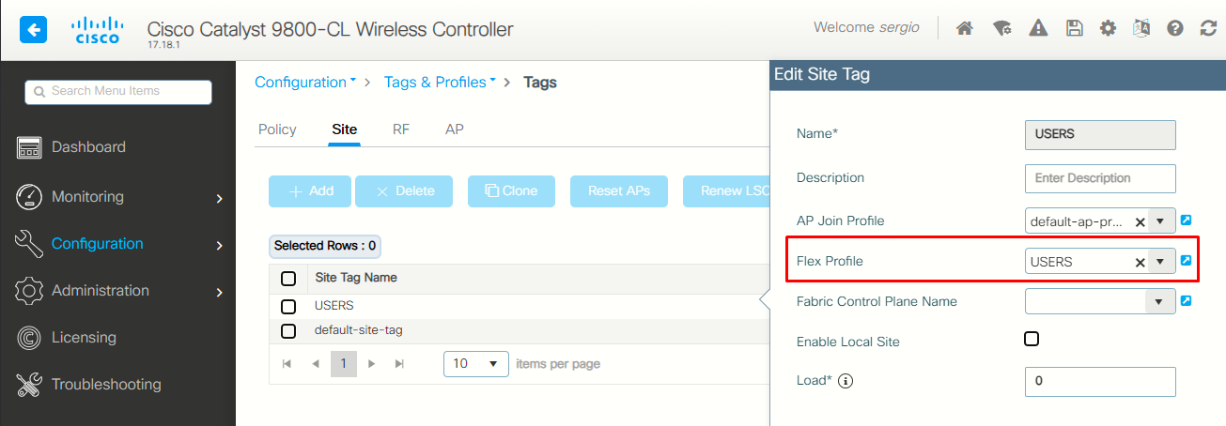Open the settings gear icon in the header

(1108, 28)
